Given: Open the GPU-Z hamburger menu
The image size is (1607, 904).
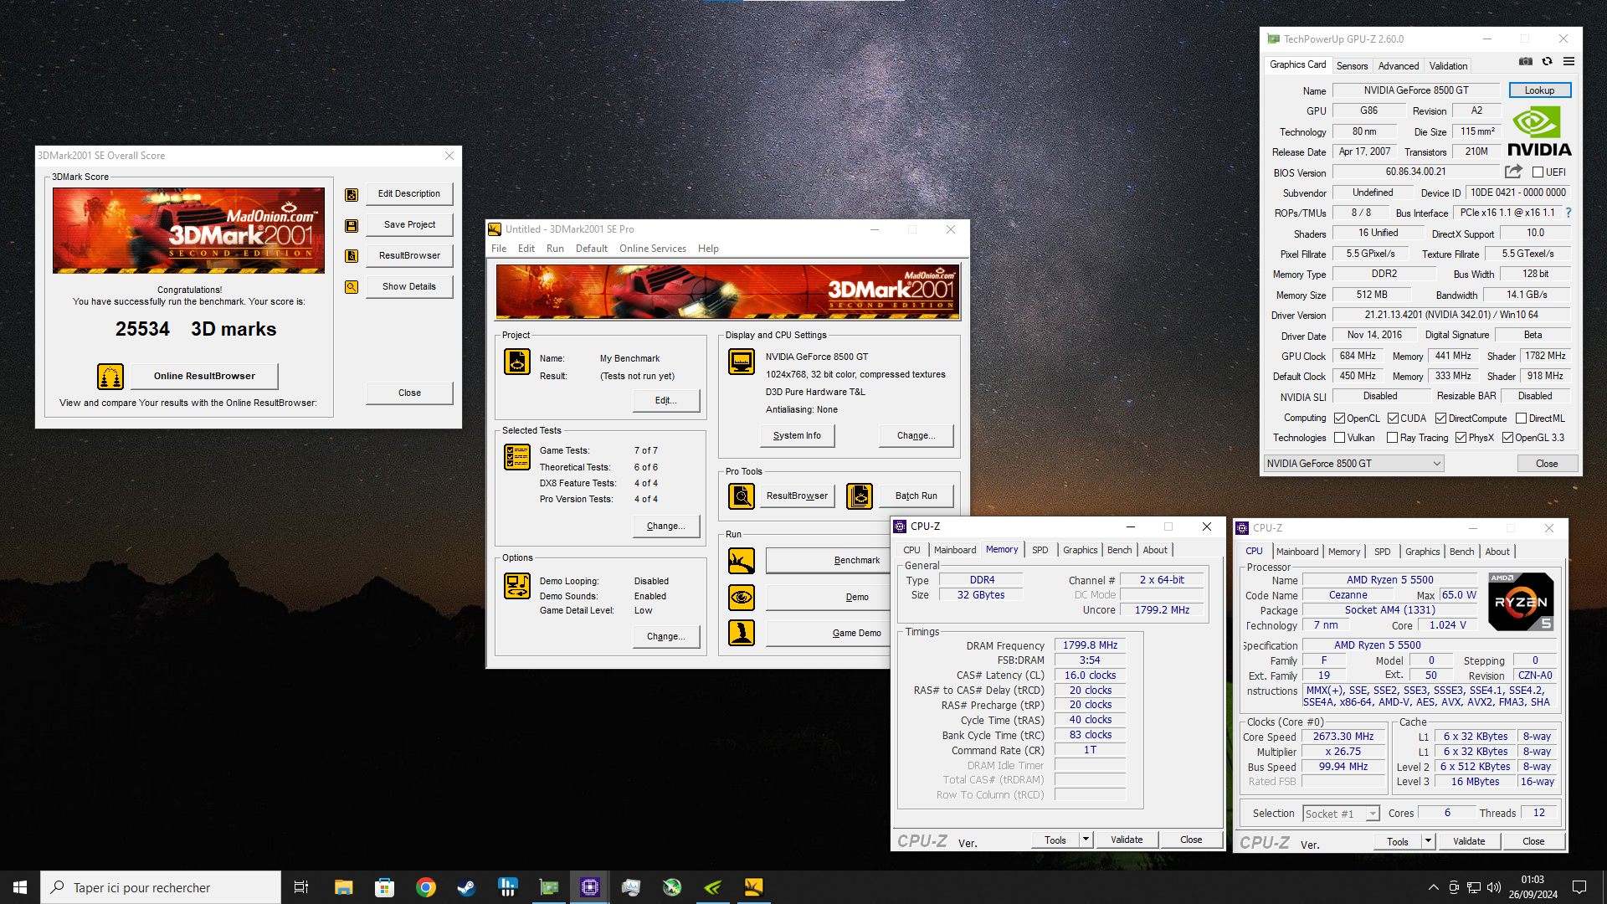Looking at the screenshot, I should [x=1569, y=62].
